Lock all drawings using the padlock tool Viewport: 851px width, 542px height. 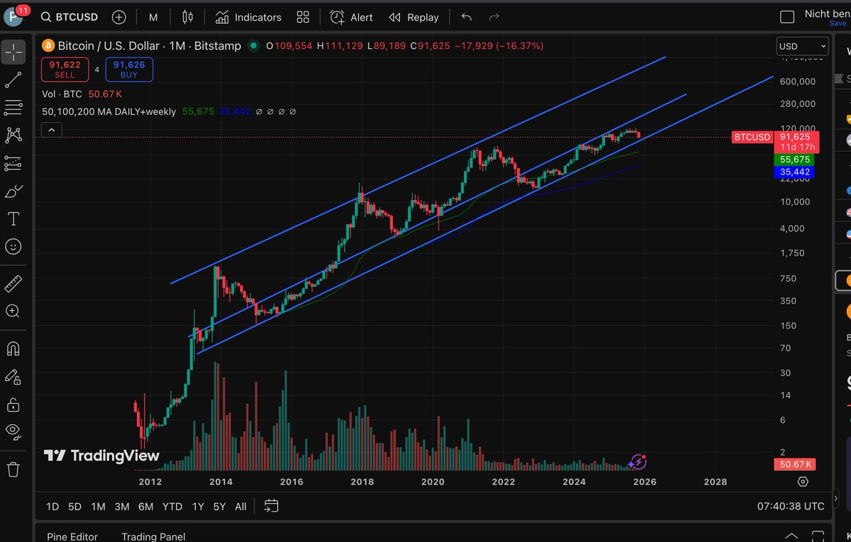13,403
